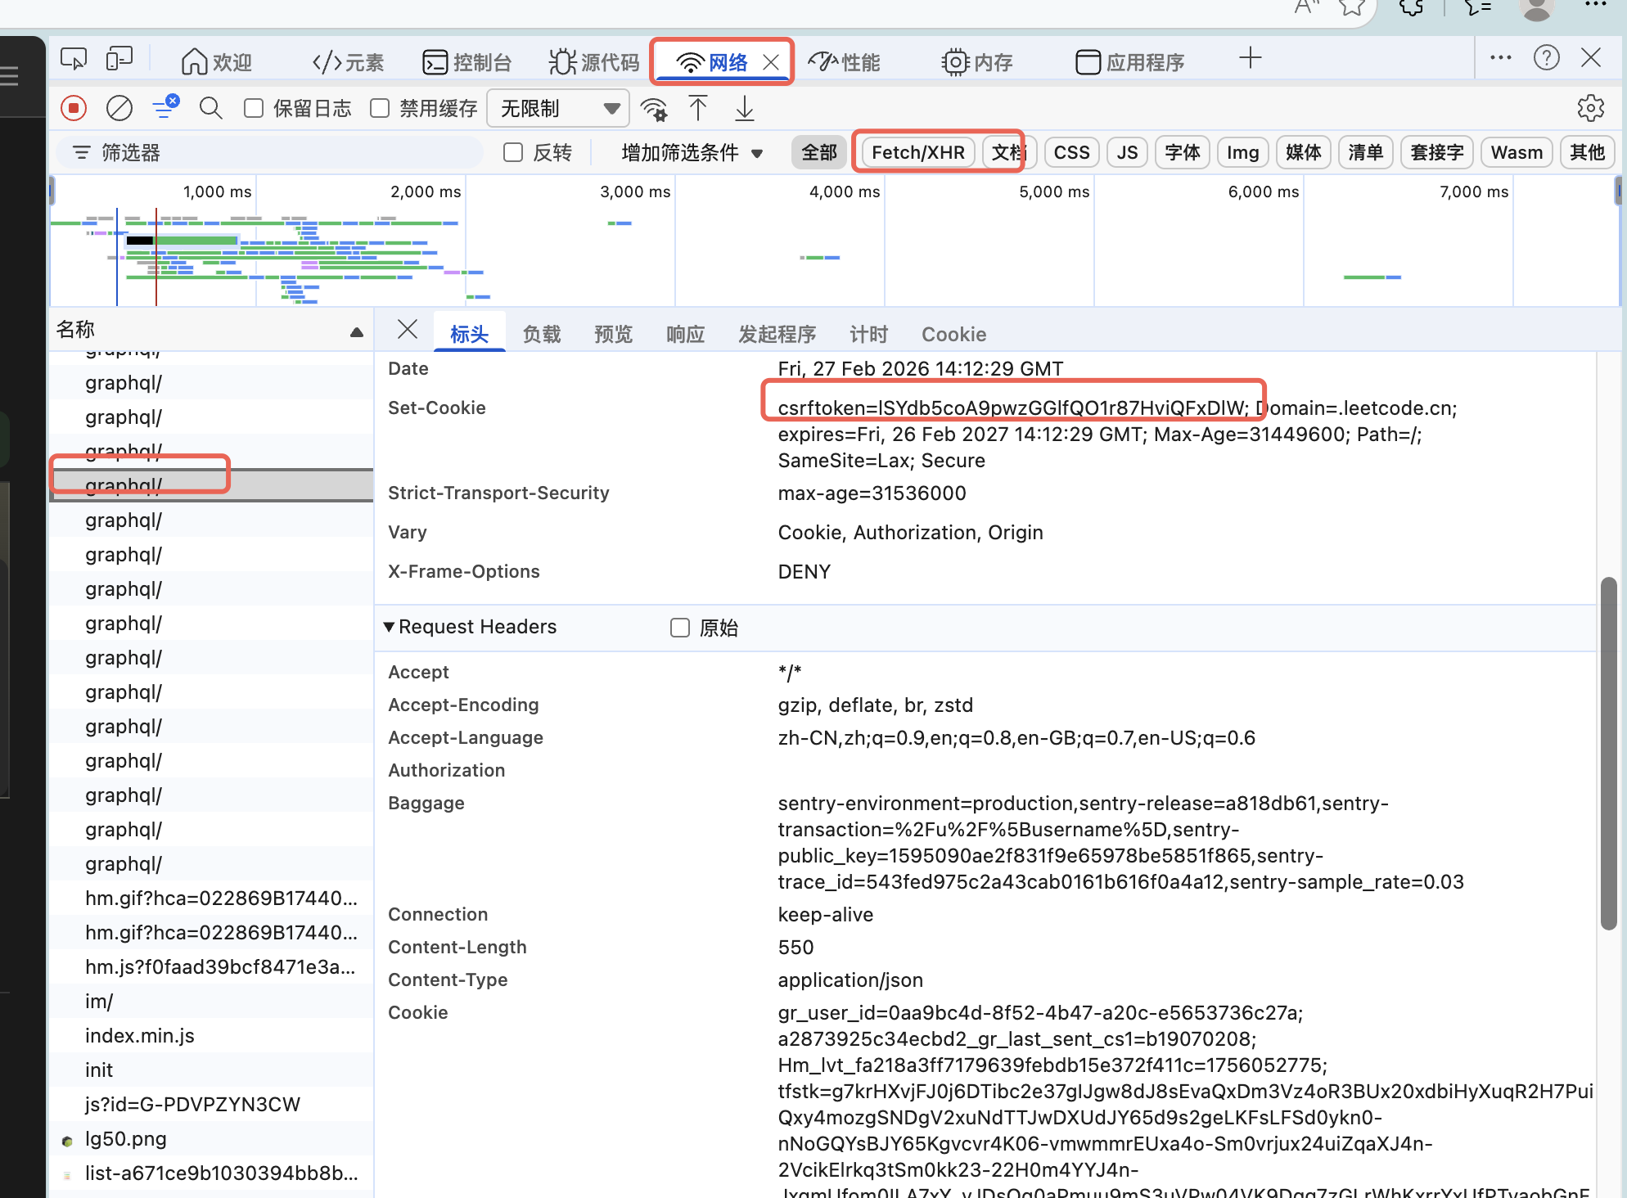Image resolution: width=1627 pixels, height=1198 pixels.
Task: Open network conditions settings
Action: (x=653, y=107)
